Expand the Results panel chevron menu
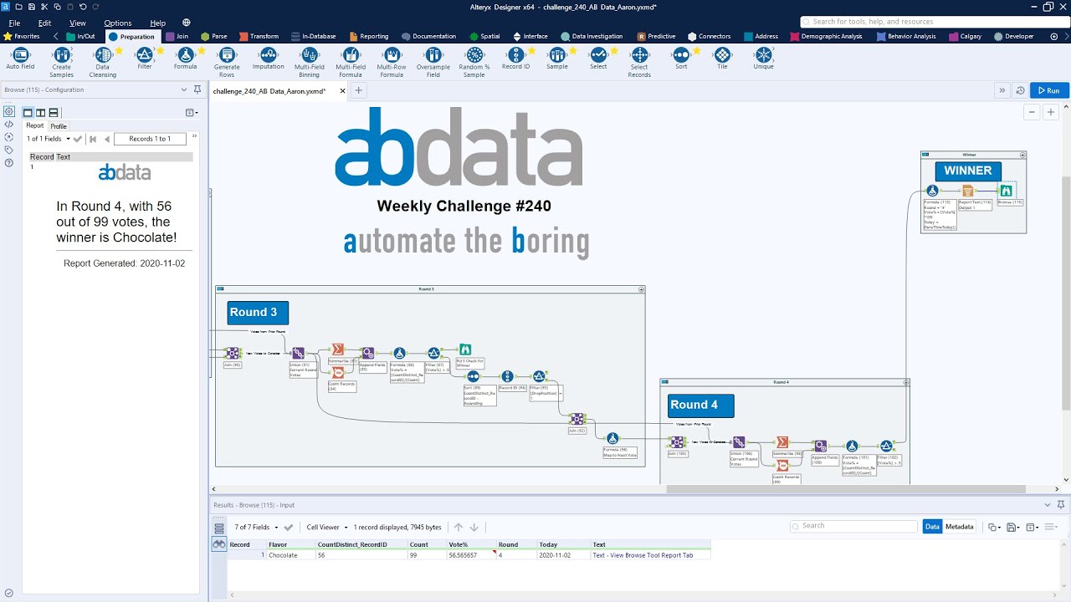Screen dimensions: 1071x602 pos(1046,505)
